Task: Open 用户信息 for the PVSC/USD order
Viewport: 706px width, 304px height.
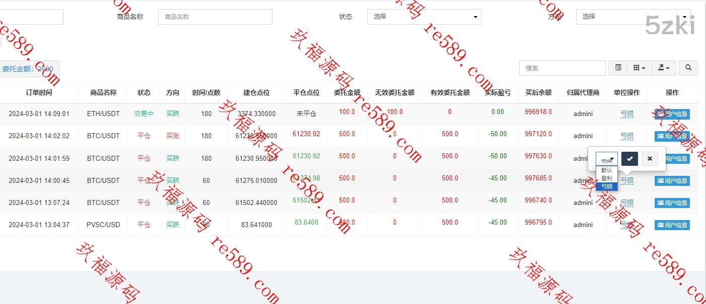Action: click(x=672, y=225)
